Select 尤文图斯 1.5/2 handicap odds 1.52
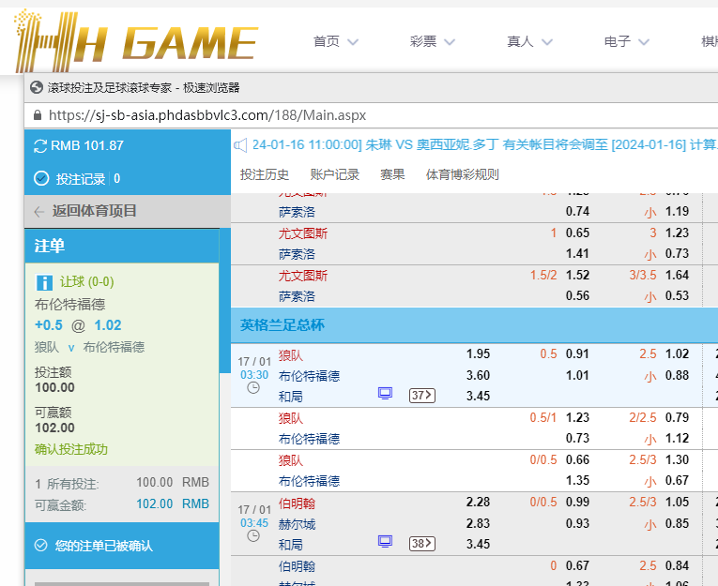 point(577,276)
